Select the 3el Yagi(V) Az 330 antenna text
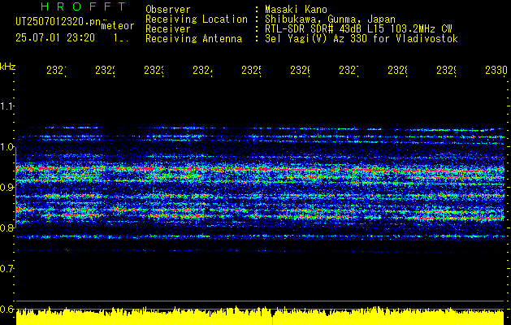Screen dimensions: 511x325 [362, 39]
